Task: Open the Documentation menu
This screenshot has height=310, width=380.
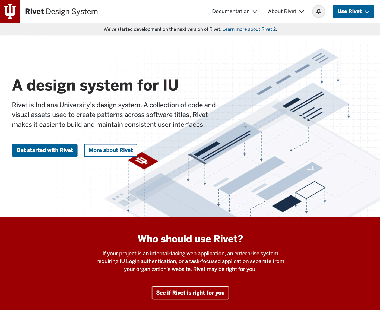Action: (235, 11)
